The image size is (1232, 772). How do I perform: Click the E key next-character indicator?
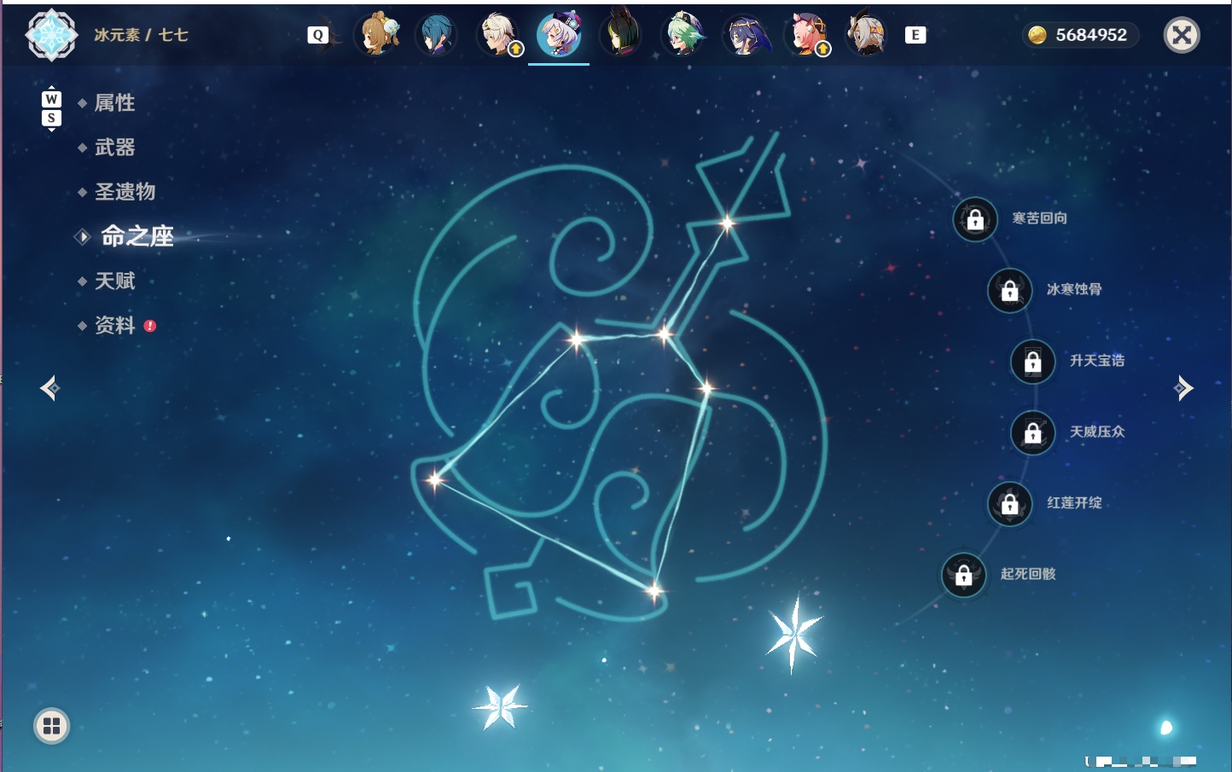click(915, 35)
